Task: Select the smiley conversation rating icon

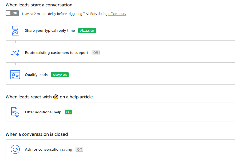Action: tap(15, 149)
